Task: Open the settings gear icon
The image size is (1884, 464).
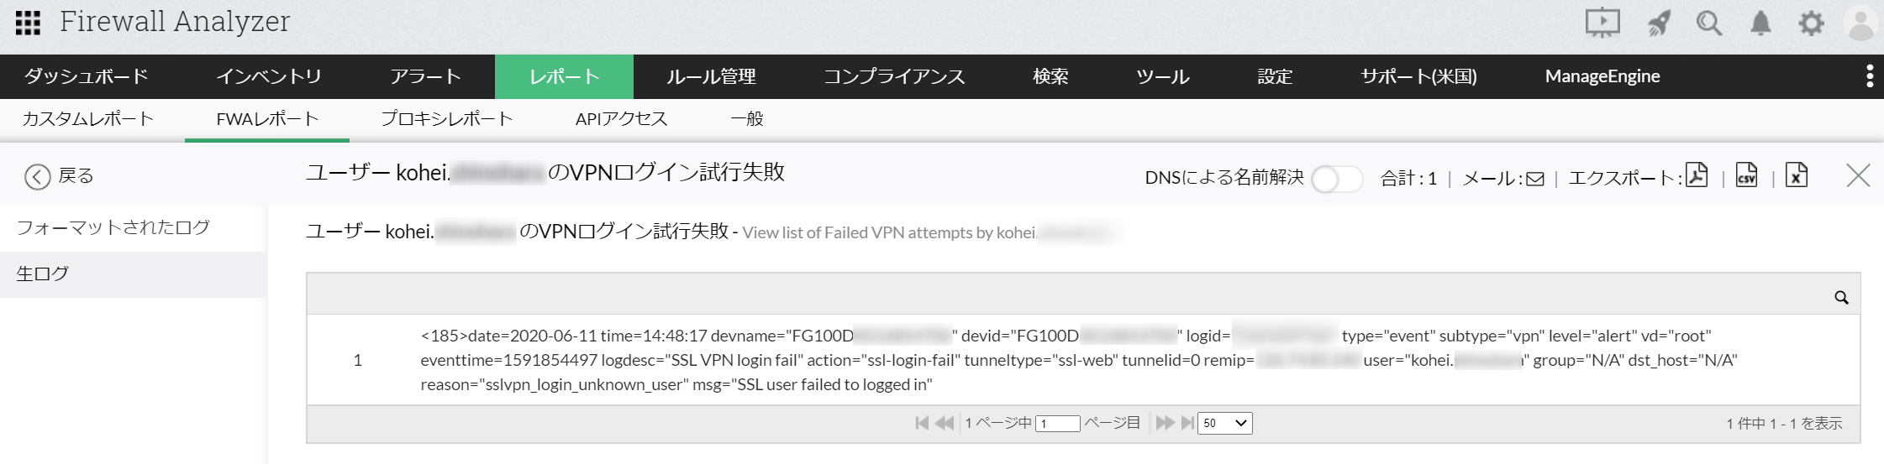Action: pyautogui.click(x=1811, y=23)
